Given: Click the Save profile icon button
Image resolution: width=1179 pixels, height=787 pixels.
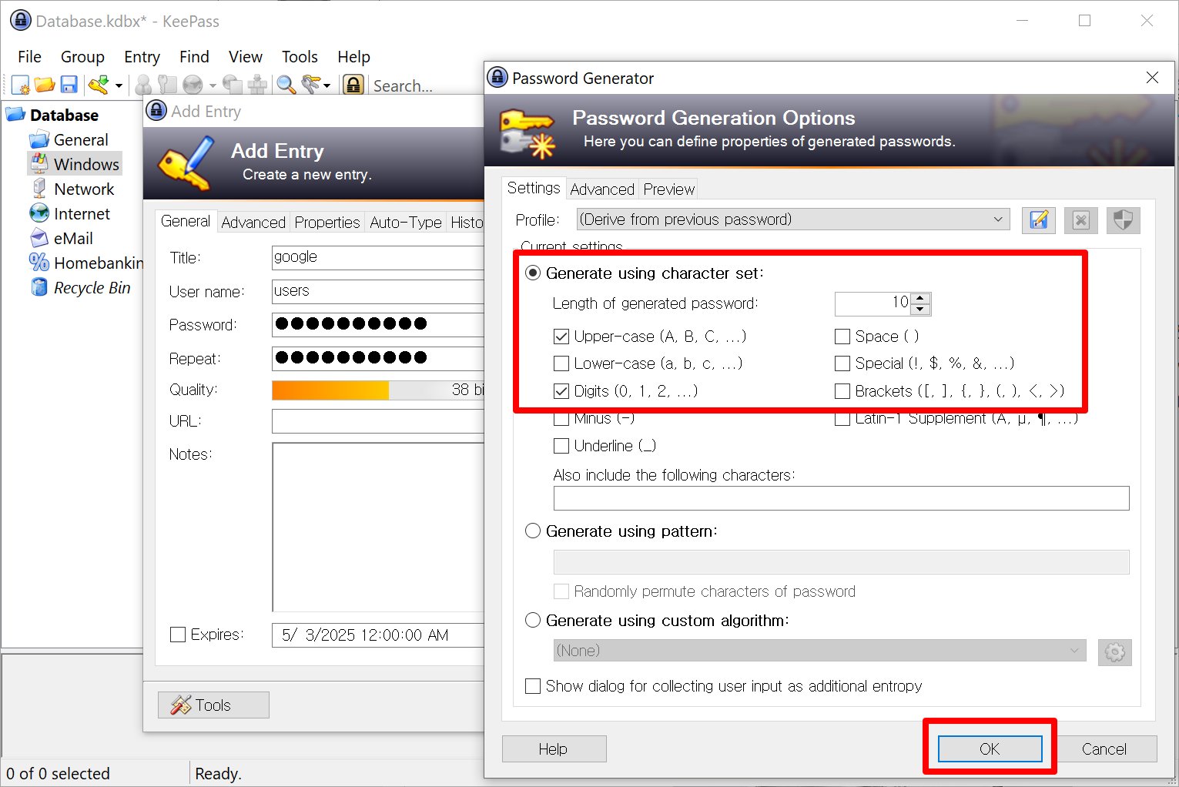Looking at the screenshot, I should [1039, 220].
